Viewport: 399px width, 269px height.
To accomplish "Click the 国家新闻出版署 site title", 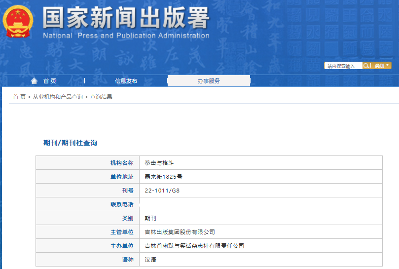I will pos(126,19).
